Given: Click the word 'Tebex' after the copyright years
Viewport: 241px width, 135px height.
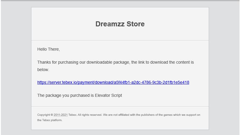Looking at the screenshot, I should [73, 115].
